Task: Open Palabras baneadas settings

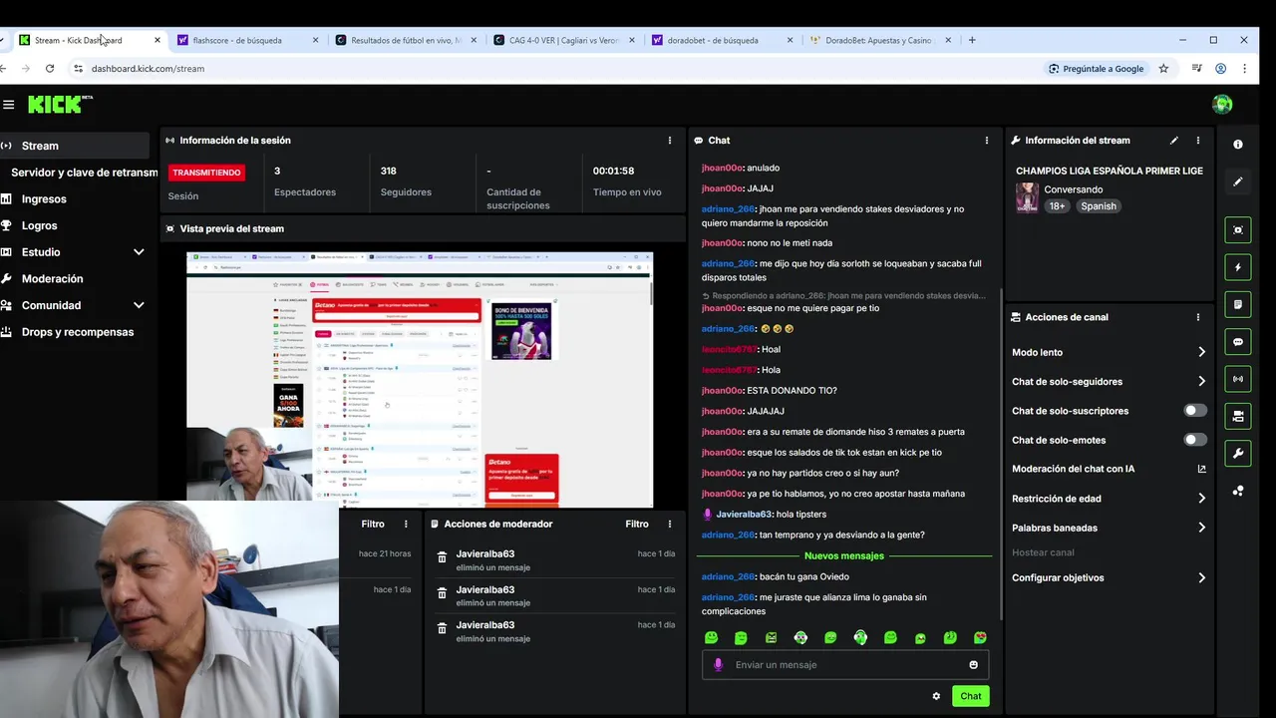Action: tap(1109, 528)
